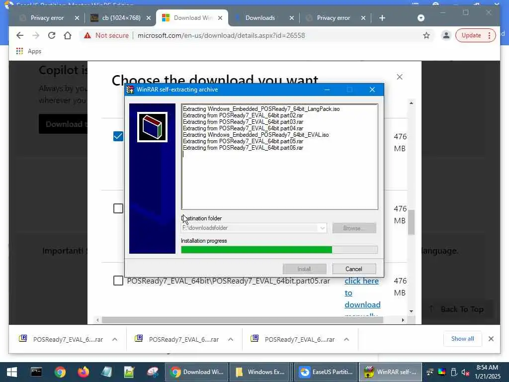
Task: Open the command prompt taskbar icon
Action: 36,372
